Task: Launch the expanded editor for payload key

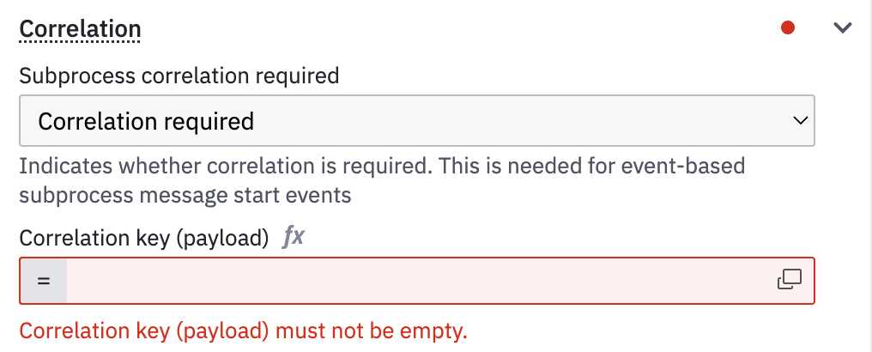Action: pyautogui.click(x=789, y=280)
